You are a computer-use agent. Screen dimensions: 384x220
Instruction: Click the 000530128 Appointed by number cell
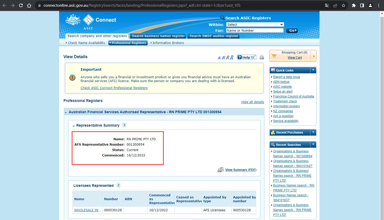(x=244, y=210)
